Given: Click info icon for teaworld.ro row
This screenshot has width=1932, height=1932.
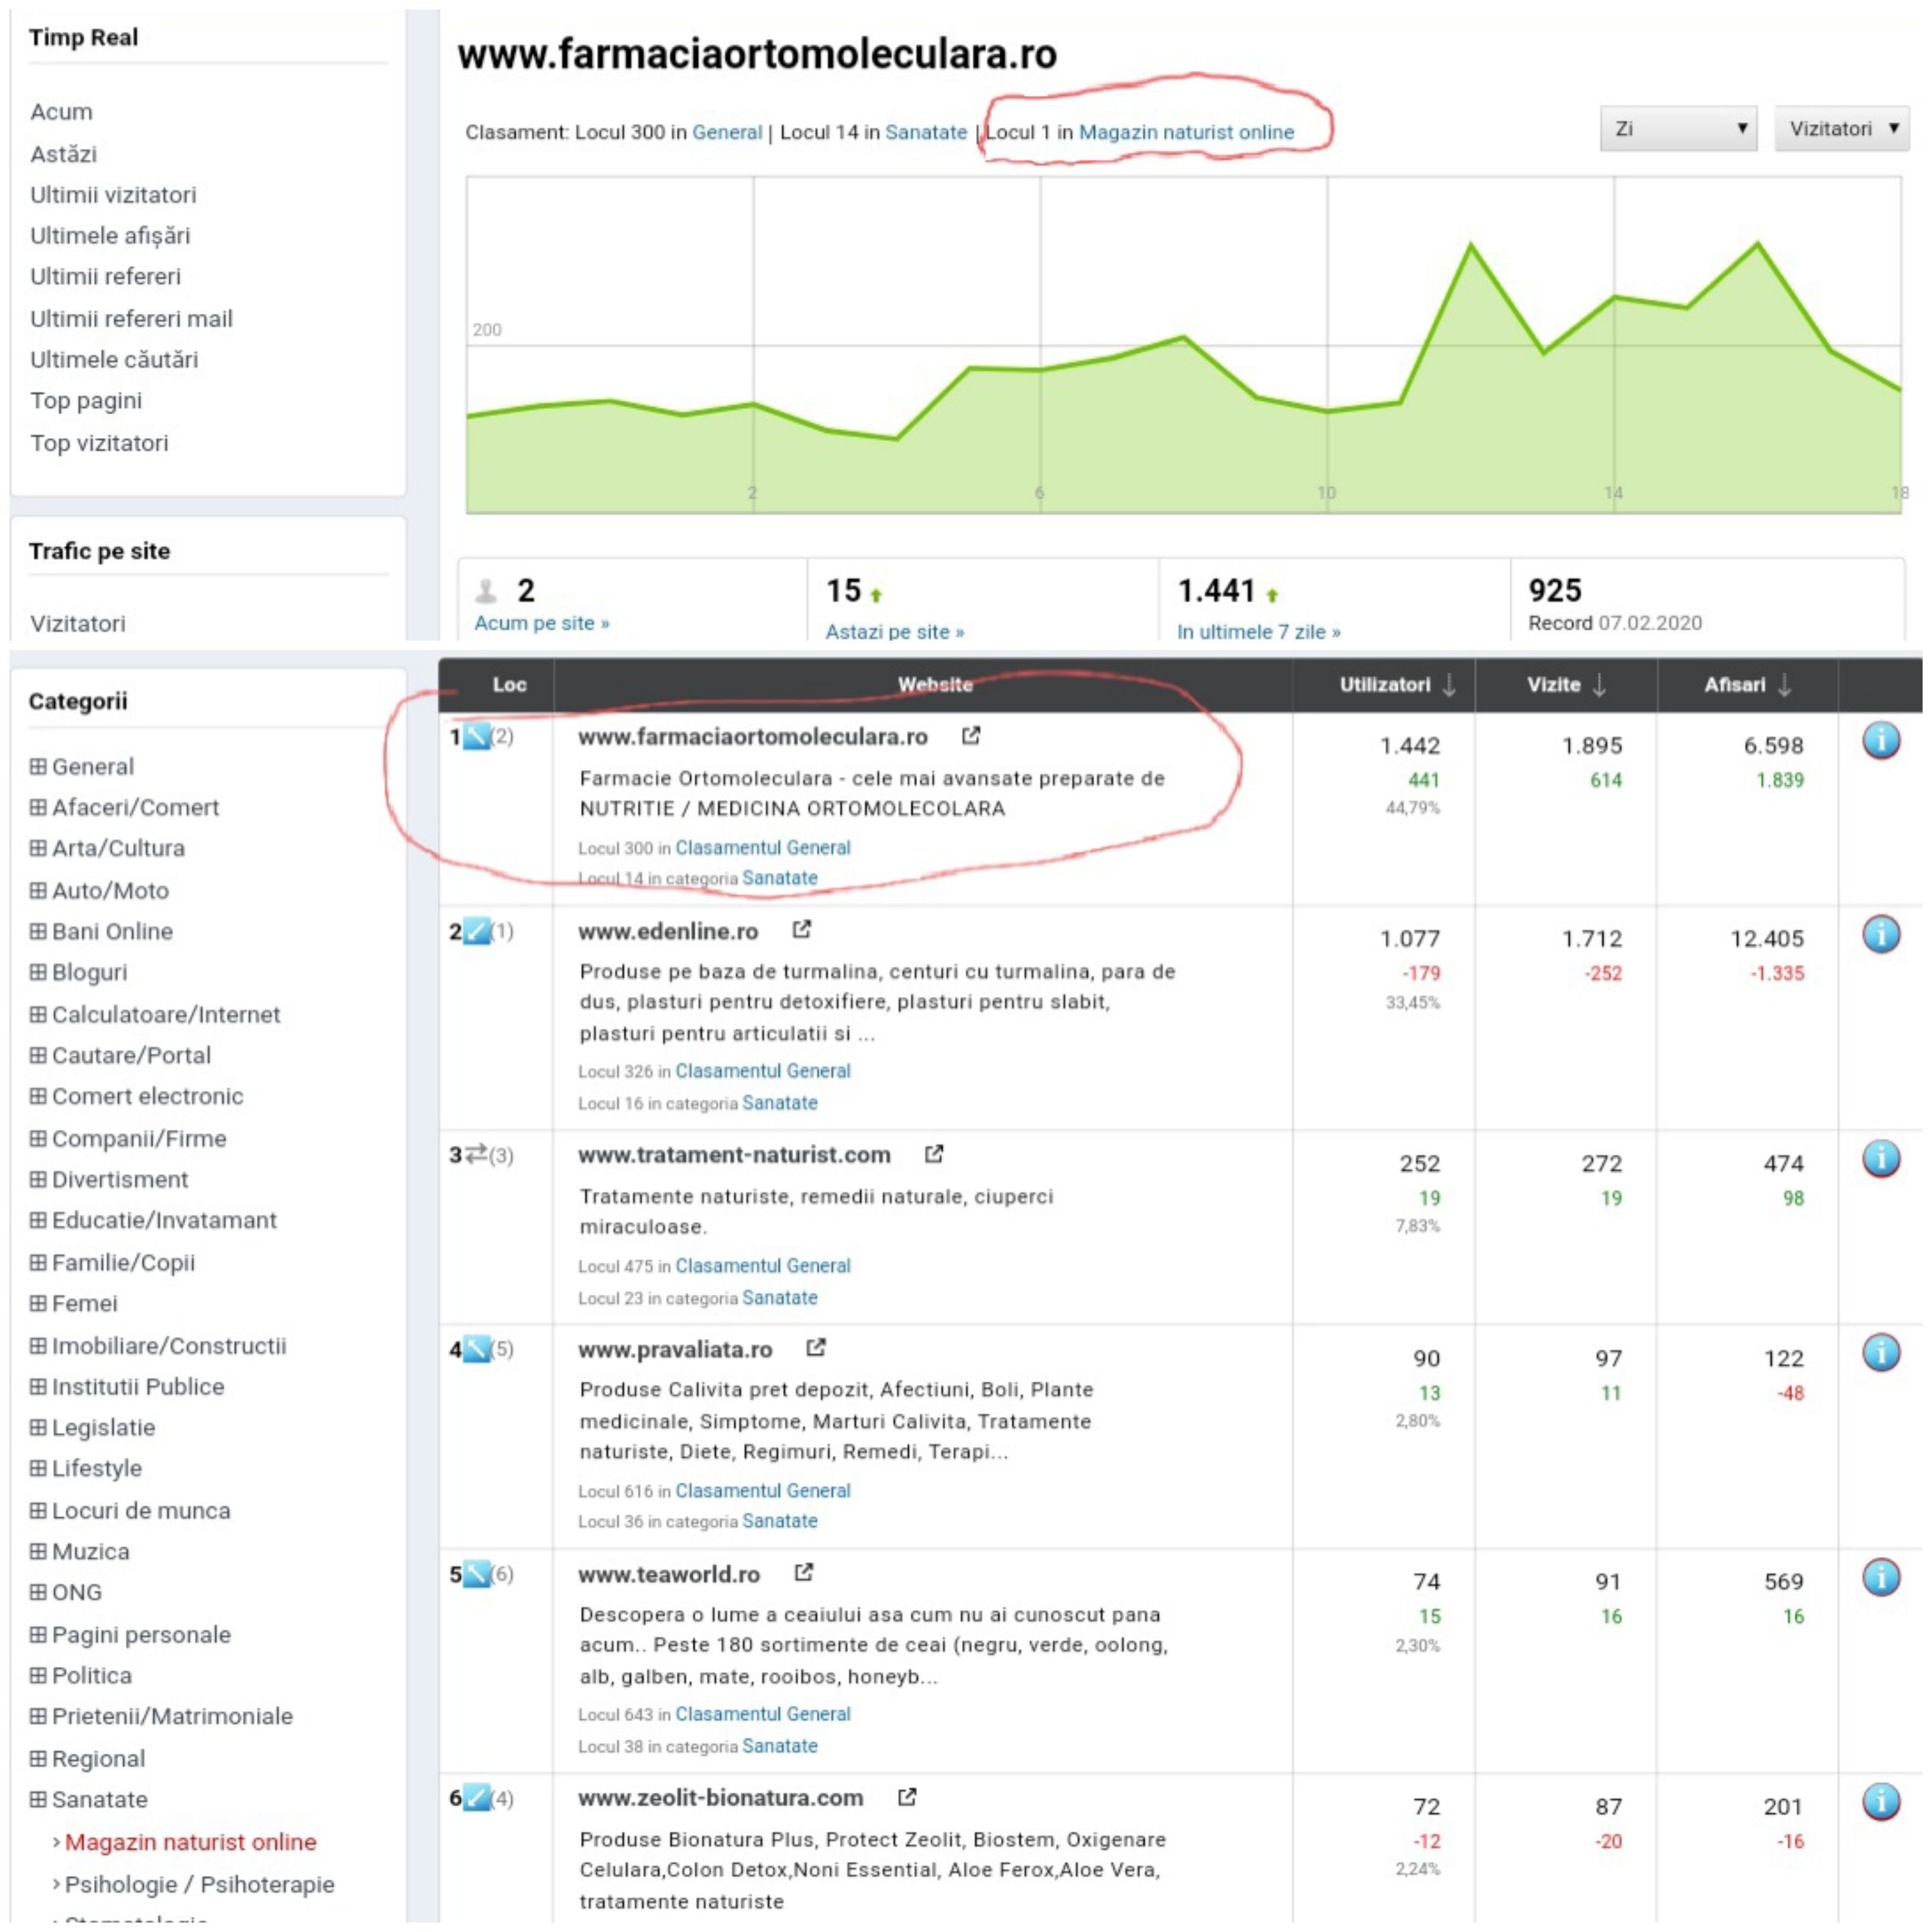Looking at the screenshot, I should point(1881,1578).
